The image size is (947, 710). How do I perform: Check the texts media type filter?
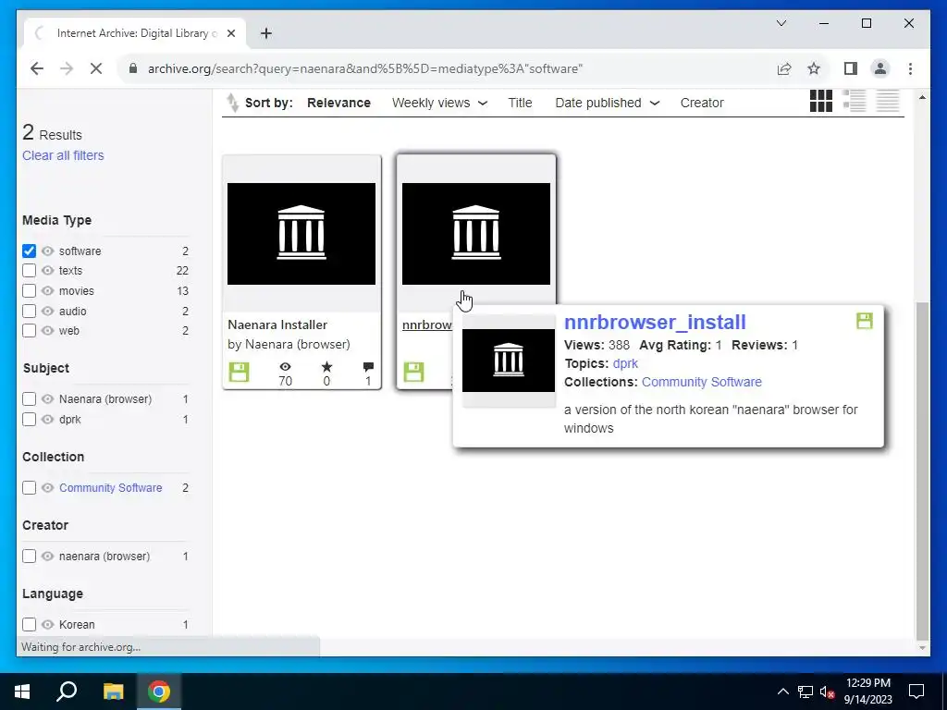29,271
